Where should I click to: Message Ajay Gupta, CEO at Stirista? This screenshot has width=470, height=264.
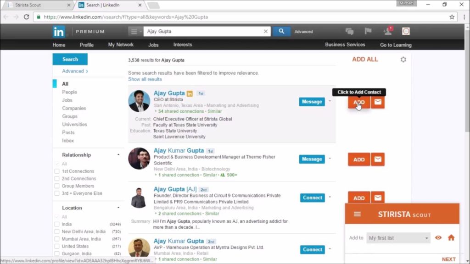[x=312, y=102]
